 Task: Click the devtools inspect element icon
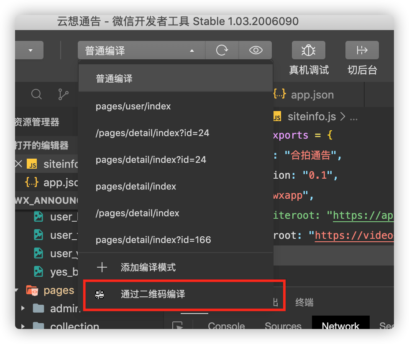click(178, 326)
